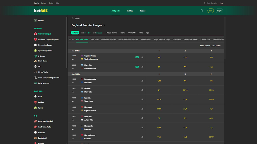
Task: Click the Safer Gambling shield icon
Action: coord(205,3)
